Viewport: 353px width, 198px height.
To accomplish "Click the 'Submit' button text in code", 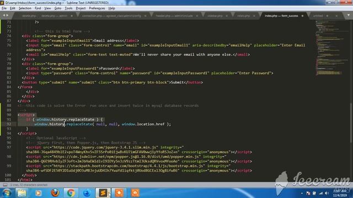I will point(178,82).
